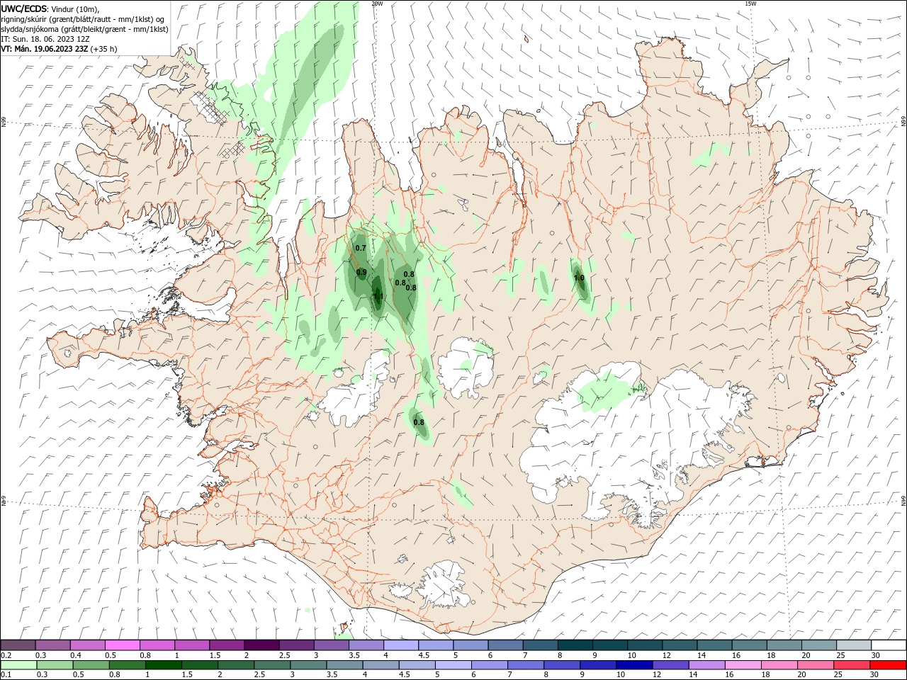Click the pale green 0.1–0.3 rain legend swatch
Screen dimensions: 907x680
[18, 665]
